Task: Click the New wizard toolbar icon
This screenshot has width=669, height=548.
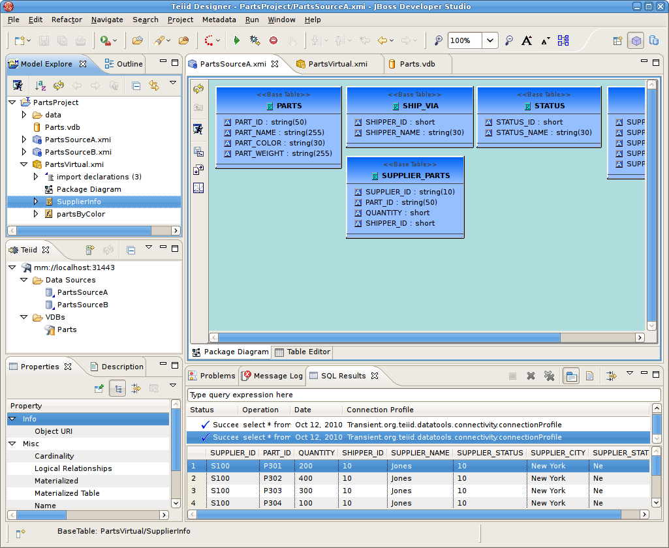Action: (x=20, y=40)
